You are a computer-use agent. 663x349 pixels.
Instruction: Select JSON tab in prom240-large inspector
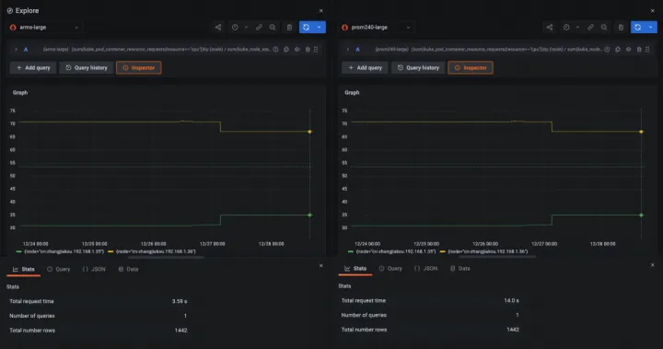(425, 269)
